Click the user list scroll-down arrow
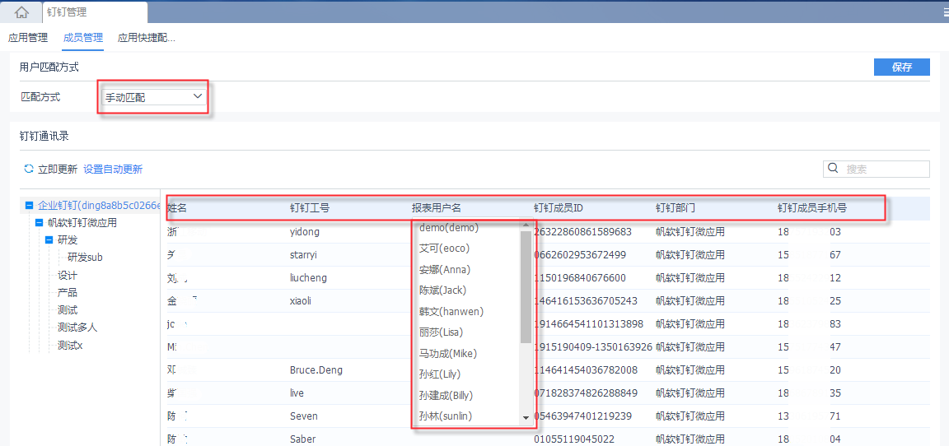The image size is (949, 446). pos(526,417)
